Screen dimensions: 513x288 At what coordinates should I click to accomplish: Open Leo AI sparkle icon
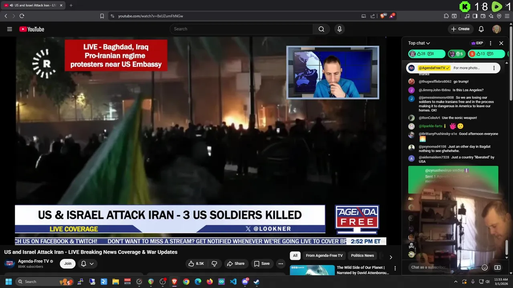pos(491,16)
